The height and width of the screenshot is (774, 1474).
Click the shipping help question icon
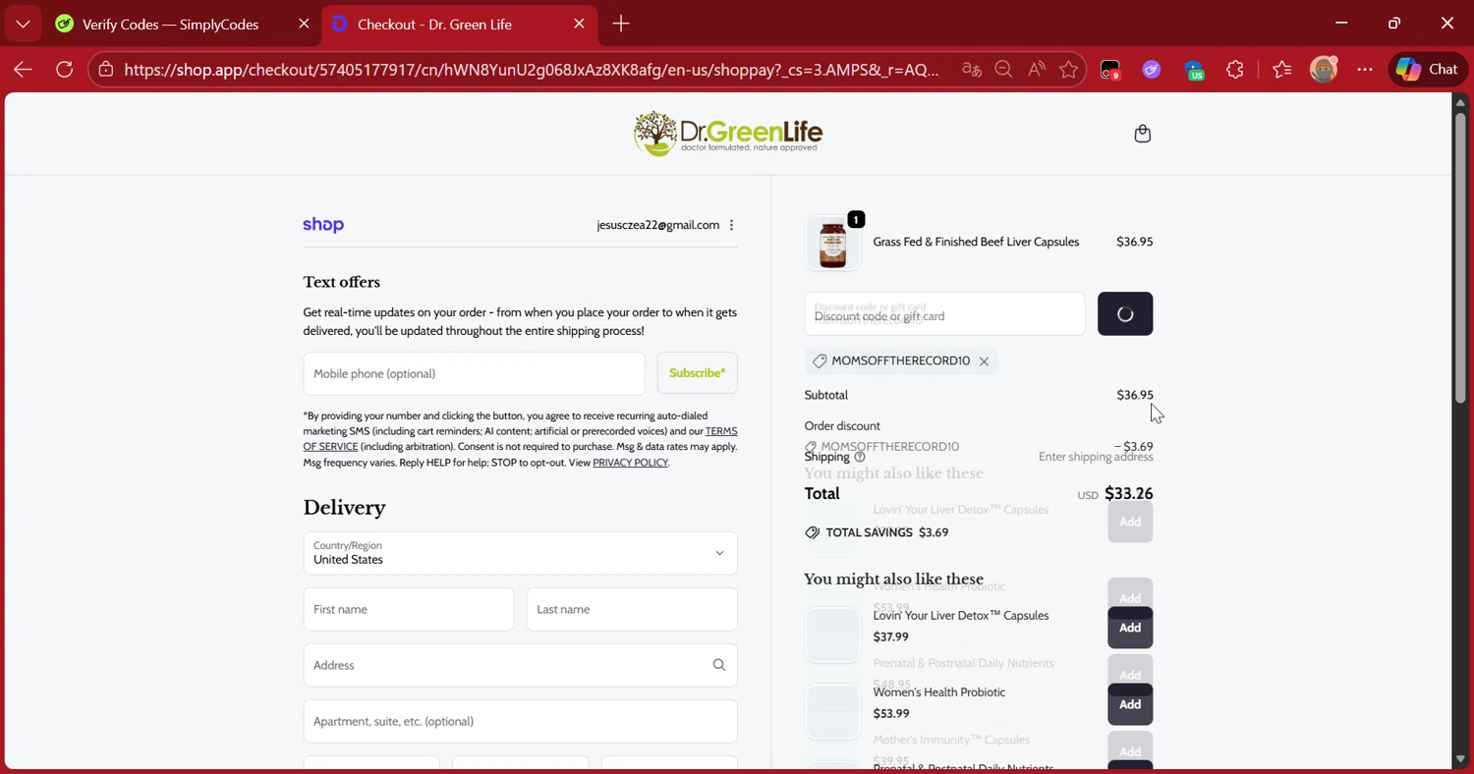(860, 457)
